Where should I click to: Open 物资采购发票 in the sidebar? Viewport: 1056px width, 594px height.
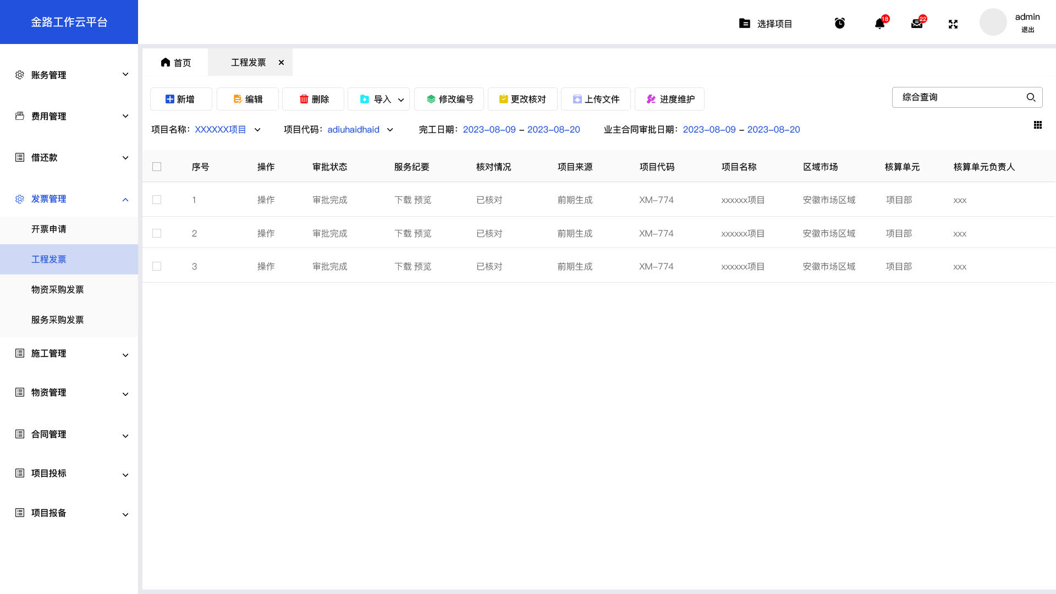[69, 289]
